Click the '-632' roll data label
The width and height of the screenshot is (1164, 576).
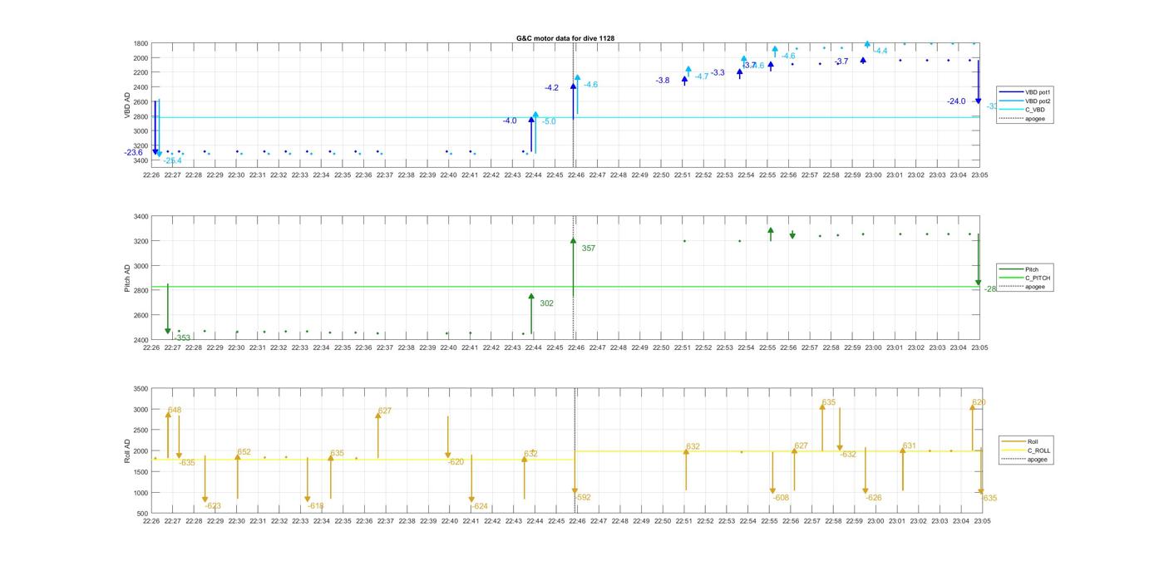click(847, 455)
